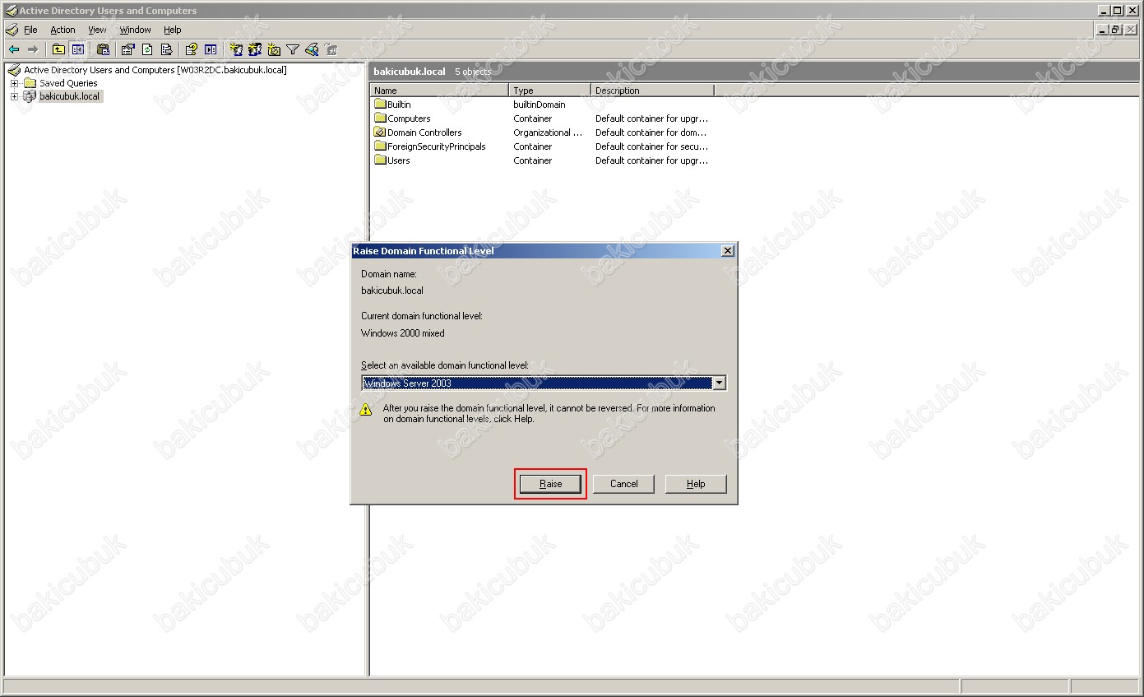Screen dimensions: 1144x697
Task: Select the Domain Controllers row name
Action: [x=424, y=132]
